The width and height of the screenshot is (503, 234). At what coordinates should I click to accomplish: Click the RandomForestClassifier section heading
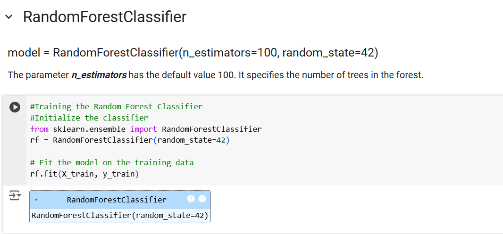pos(105,17)
